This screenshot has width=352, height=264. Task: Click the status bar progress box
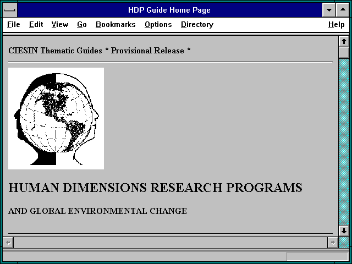coord(317,256)
